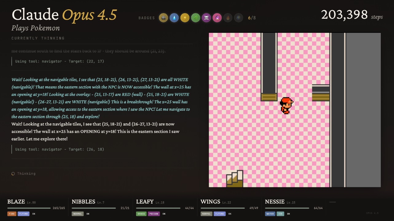This screenshot has height=221, width=394.
Task: Click WINGS's HP bar
Action: click(x=223, y=208)
